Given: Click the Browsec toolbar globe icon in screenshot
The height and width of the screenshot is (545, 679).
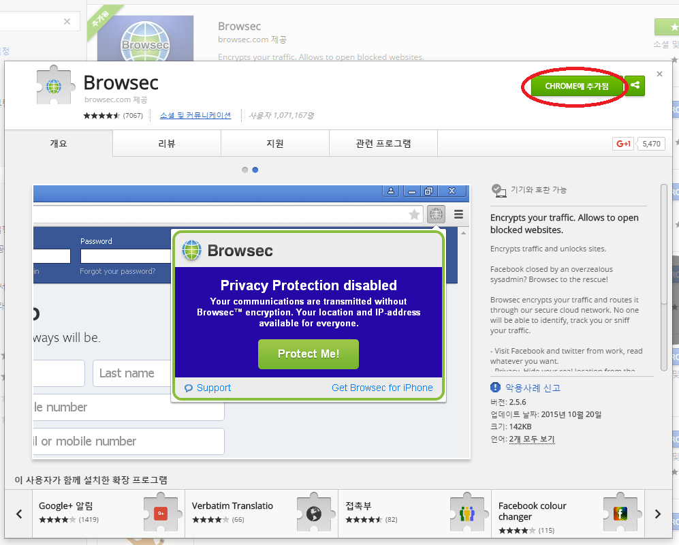Looking at the screenshot, I should point(436,214).
